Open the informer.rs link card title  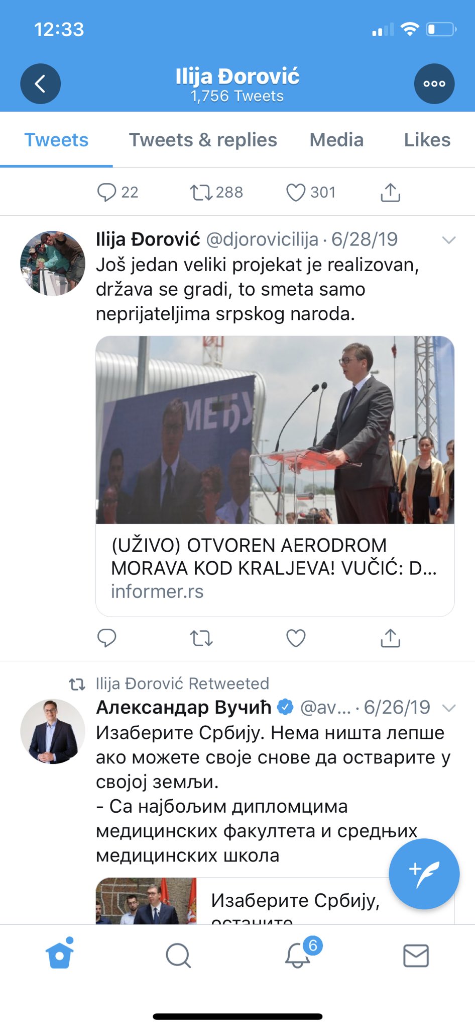click(274, 557)
